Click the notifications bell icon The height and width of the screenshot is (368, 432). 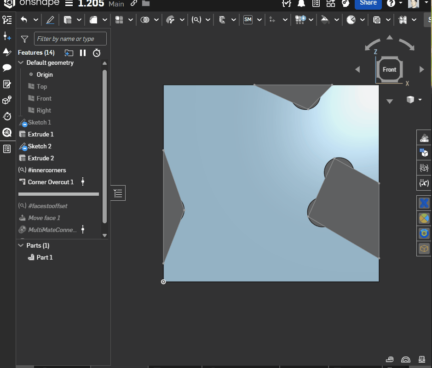tap(301, 4)
